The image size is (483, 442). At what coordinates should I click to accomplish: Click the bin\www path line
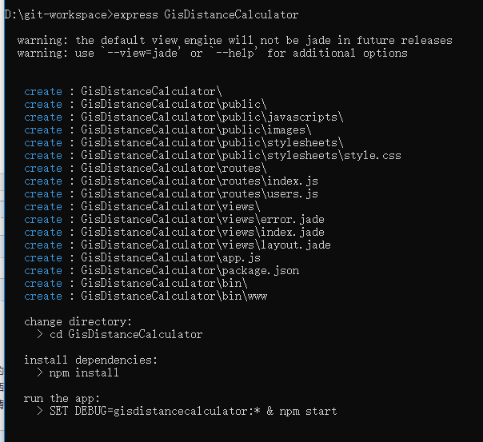(x=174, y=296)
